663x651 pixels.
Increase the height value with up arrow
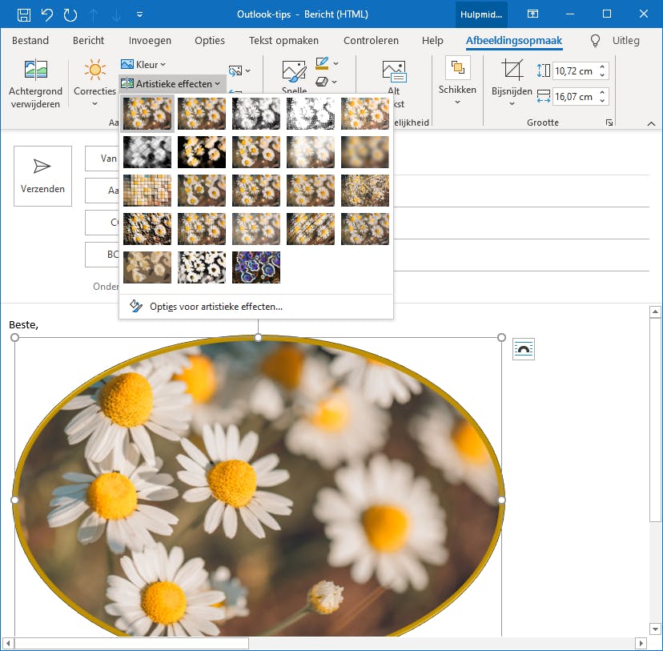602,66
